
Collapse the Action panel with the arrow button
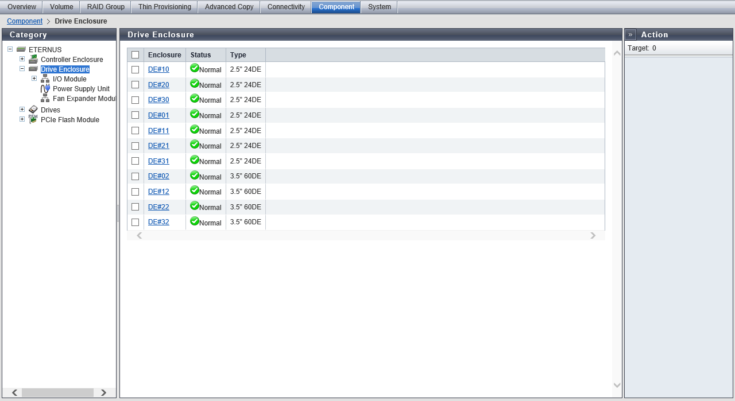tap(630, 34)
